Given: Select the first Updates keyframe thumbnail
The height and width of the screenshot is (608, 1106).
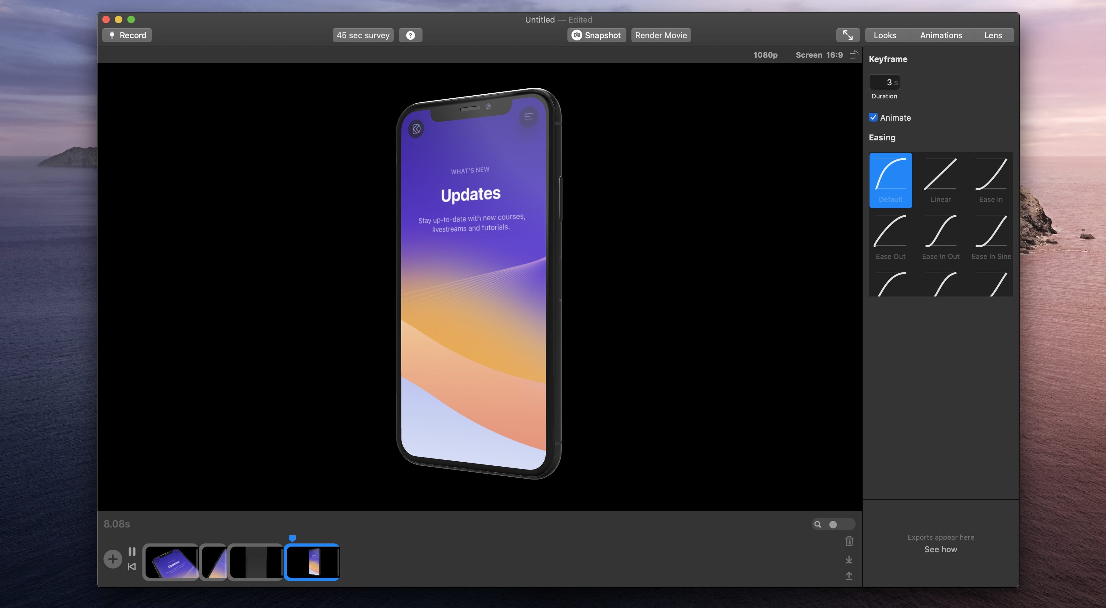Looking at the screenshot, I should [x=171, y=562].
